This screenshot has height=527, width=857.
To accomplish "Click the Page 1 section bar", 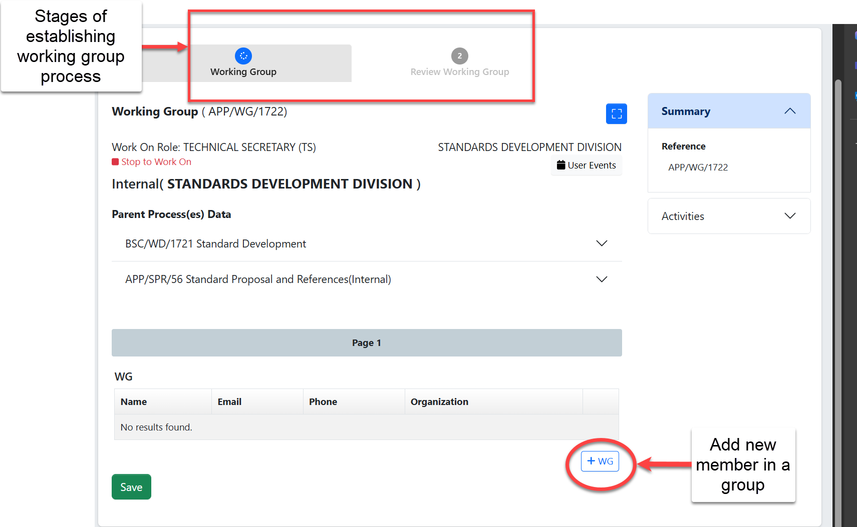I will 366,342.
